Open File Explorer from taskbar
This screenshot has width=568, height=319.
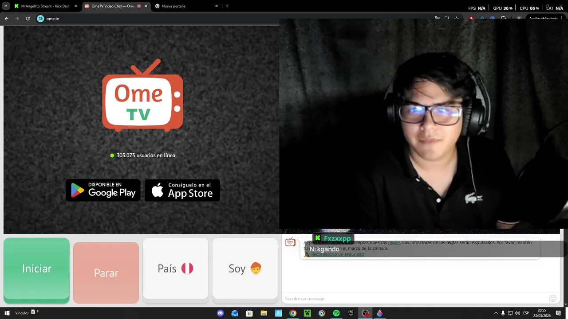[x=264, y=313]
